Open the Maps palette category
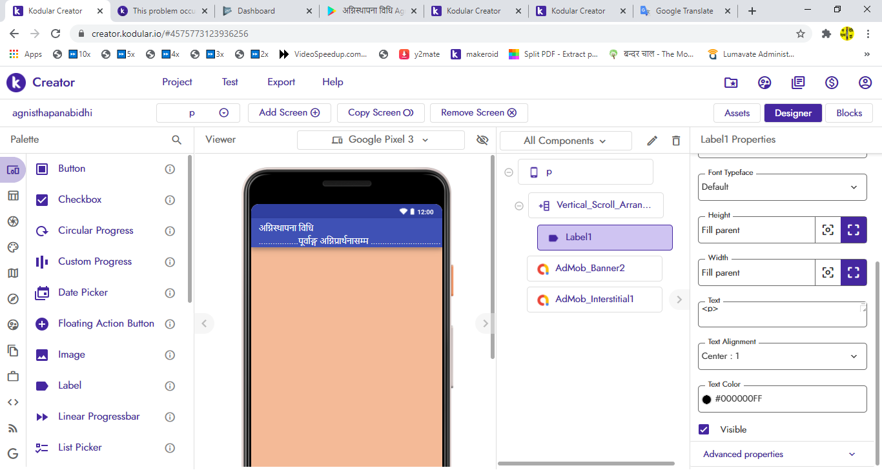This screenshot has width=882, height=470. click(x=13, y=272)
